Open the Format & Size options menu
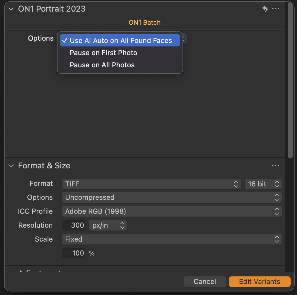The height and width of the screenshot is (295, 297). pos(275,166)
